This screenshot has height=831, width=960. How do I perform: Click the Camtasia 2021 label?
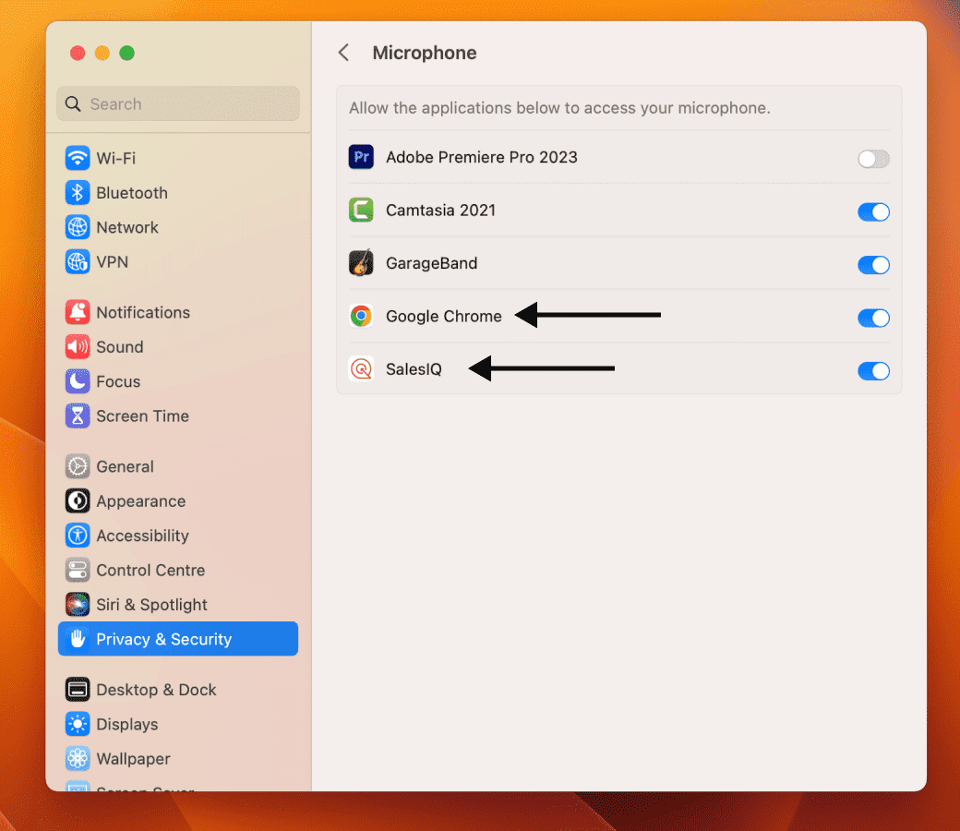pyautogui.click(x=440, y=210)
